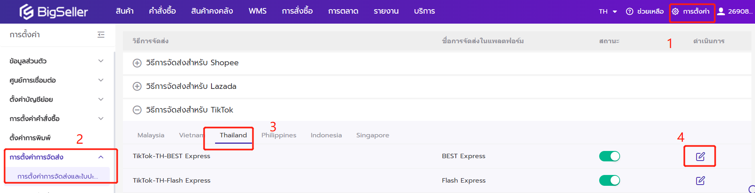The image size is (755, 193).
Task: Expand Lazada shipping methods section
Action: click(x=137, y=86)
